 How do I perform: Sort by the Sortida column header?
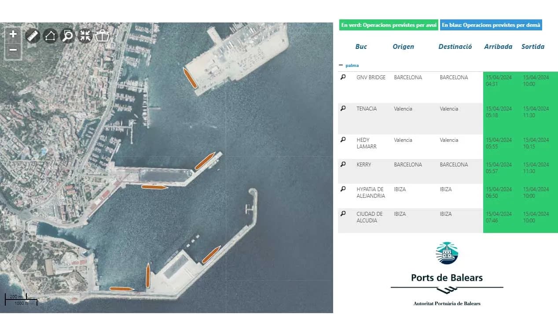533,47
